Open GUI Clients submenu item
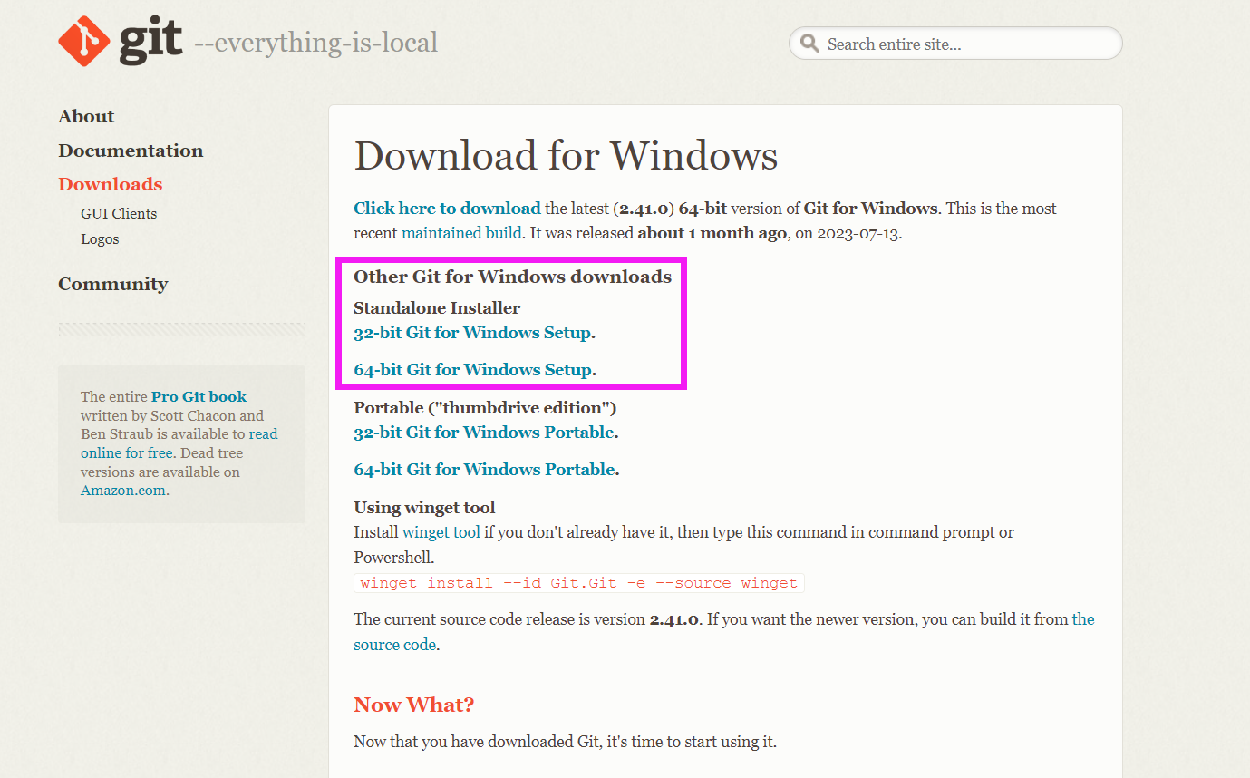Screen dimensions: 1250x778 (x=119, y=214)
